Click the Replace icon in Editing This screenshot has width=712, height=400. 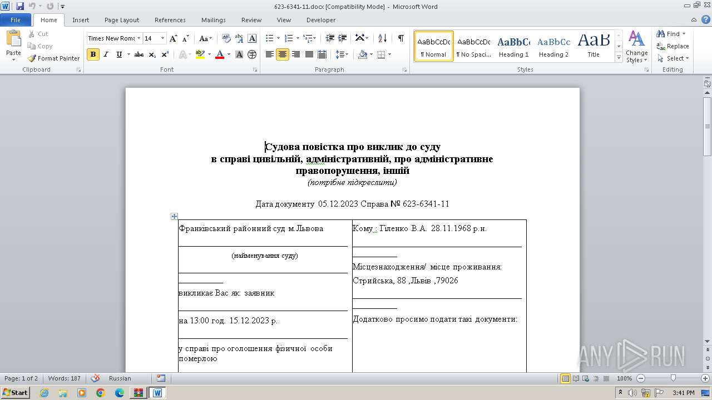tap(661, 46)
